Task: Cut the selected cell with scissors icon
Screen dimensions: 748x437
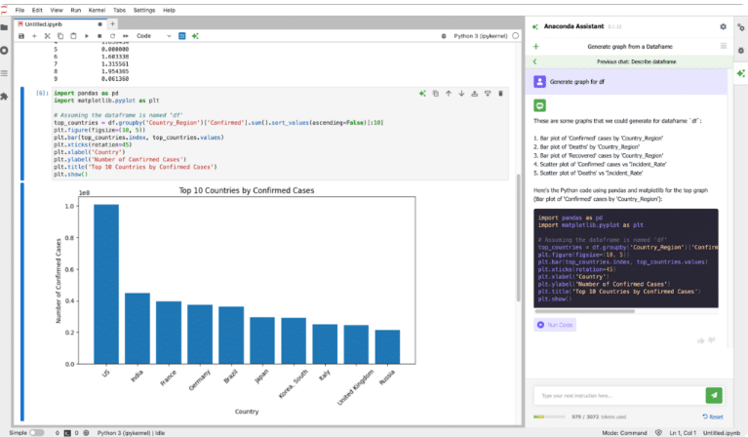Action: [x=47, y=36]
